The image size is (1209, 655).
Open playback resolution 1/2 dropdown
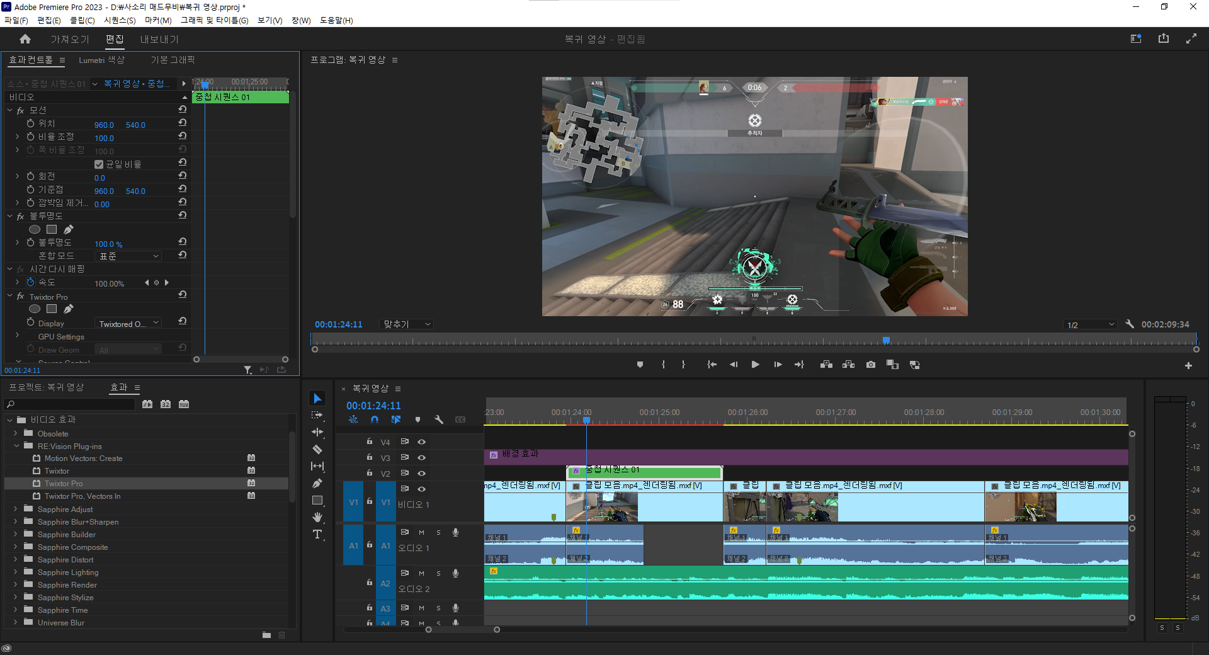[1090, 325]
